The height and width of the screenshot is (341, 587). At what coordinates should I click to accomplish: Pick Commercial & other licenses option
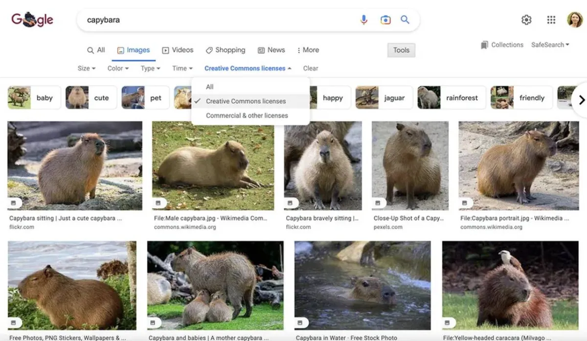click(247, 116)
